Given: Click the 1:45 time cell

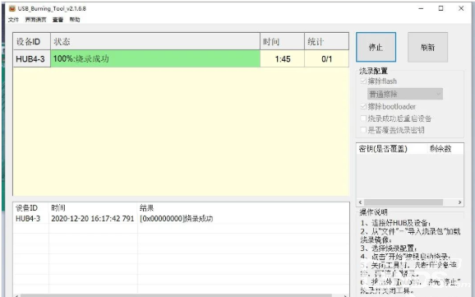Looking at the screenshot, I should pyautogui.click(x=283, y=58).
